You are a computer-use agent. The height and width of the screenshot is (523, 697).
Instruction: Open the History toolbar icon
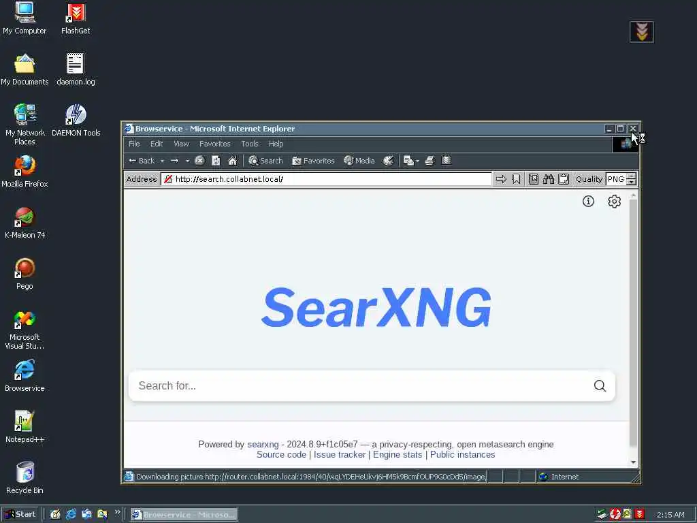(x=388, y=161)
